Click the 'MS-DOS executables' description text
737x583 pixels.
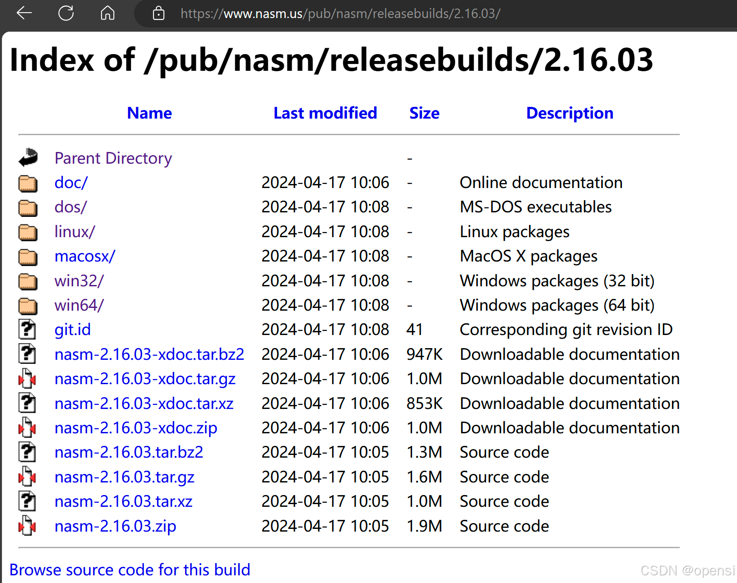[x=536, y=207]
